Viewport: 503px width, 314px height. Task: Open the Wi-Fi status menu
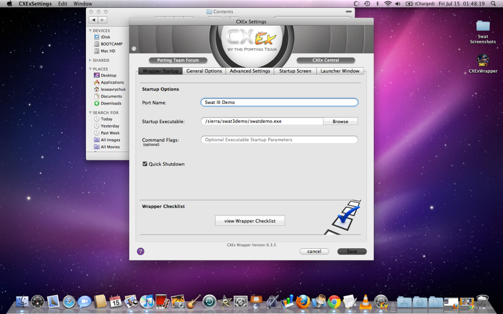click(x=388, y=4)
